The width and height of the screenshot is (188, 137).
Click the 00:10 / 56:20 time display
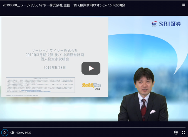click(x=24, y=133)
